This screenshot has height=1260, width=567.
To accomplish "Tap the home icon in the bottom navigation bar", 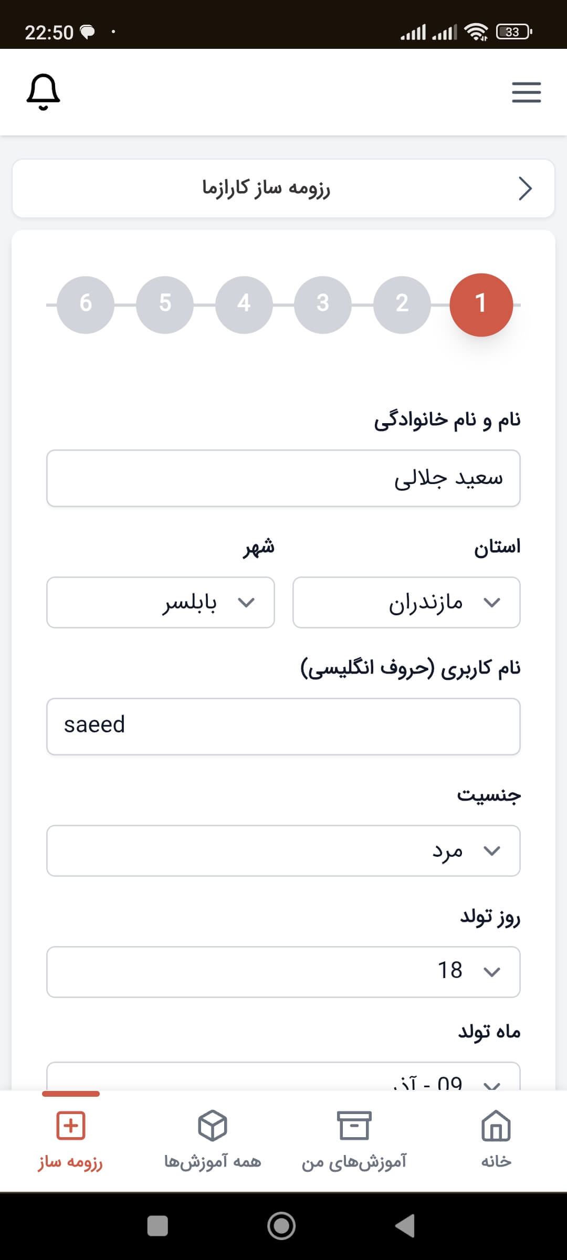I will coord(496,1126).
